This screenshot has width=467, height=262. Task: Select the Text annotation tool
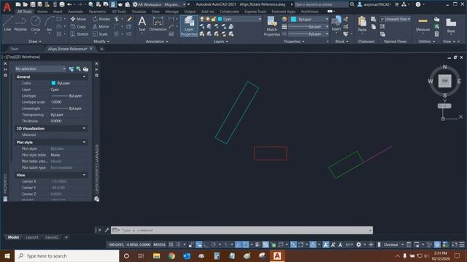[142, 24]
